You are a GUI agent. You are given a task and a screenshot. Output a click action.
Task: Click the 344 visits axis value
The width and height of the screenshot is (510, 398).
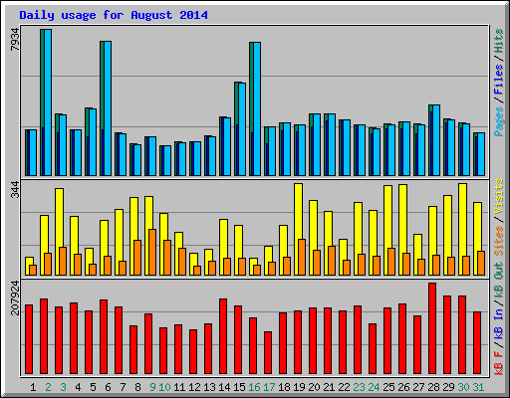[15, 189]
